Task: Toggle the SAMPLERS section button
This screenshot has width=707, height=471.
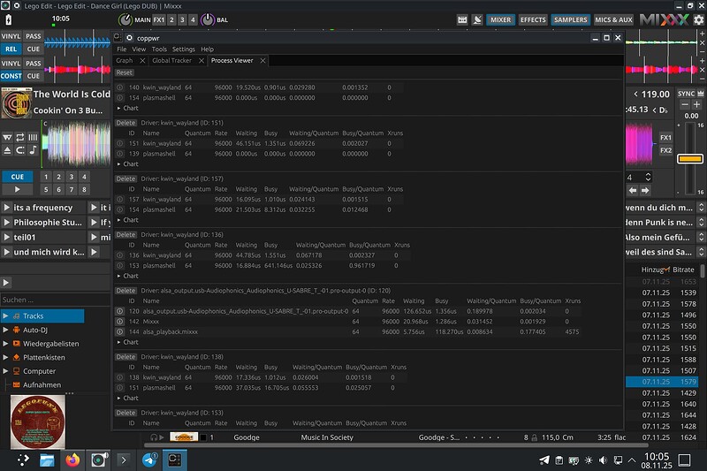Action: (x=571, y=19)
